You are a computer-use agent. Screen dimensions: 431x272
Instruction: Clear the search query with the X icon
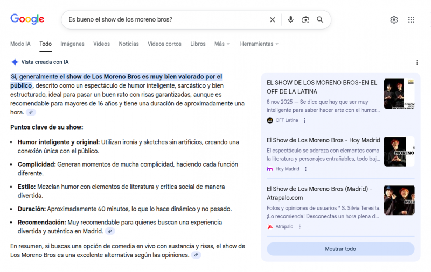pyautogui.click(x=273, y=20)
